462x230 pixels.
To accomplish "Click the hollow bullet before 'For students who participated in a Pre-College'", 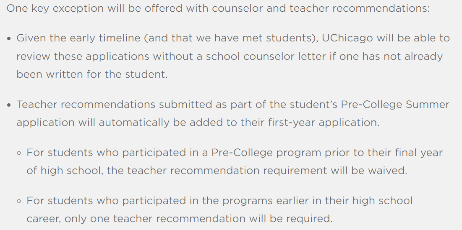I will 19,153.
